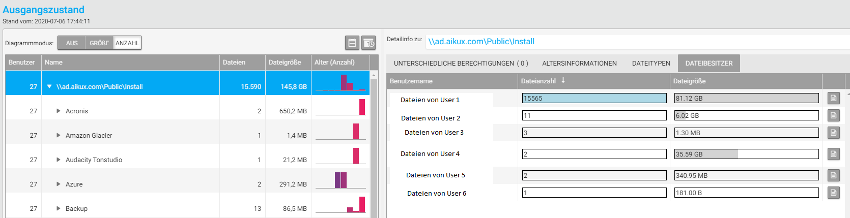Set diagram mode to GRÖSSE
Screen dimensions: 850x218
pos(99,43)
